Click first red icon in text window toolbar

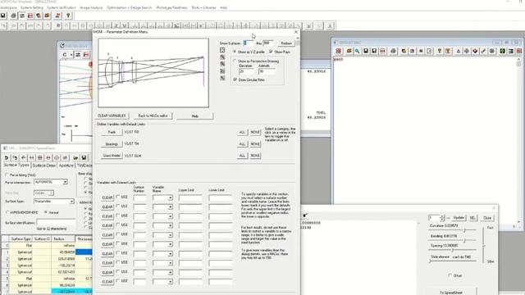(x=339, y=51)
